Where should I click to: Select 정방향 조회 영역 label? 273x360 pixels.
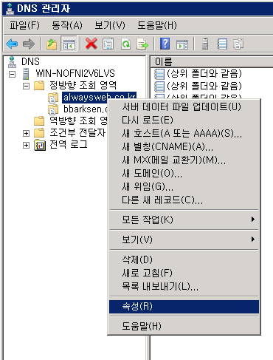[83, 85]
